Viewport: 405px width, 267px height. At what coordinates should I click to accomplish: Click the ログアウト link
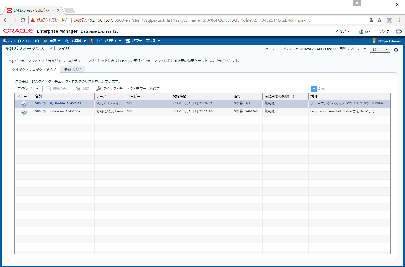(385, 31)
